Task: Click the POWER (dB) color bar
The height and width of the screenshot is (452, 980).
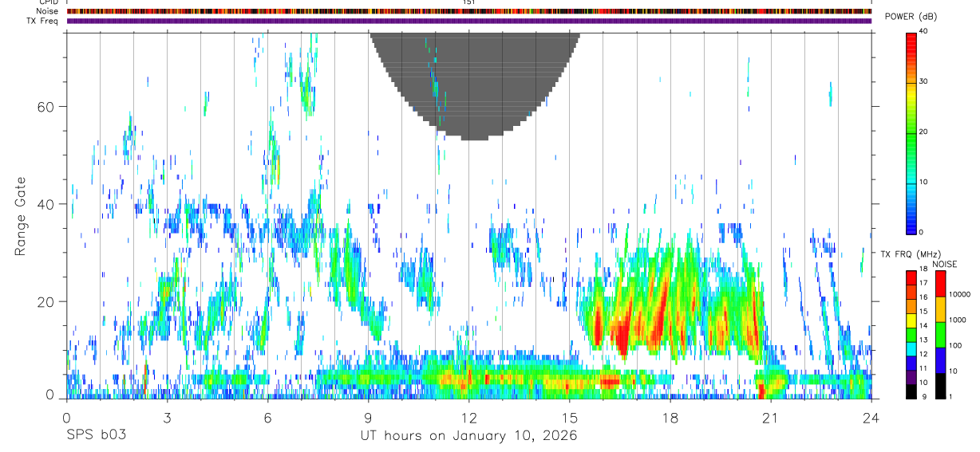Action: pos(911,132)
